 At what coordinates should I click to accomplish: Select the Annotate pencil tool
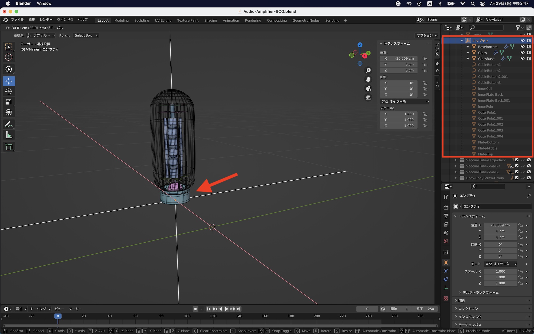9,124
